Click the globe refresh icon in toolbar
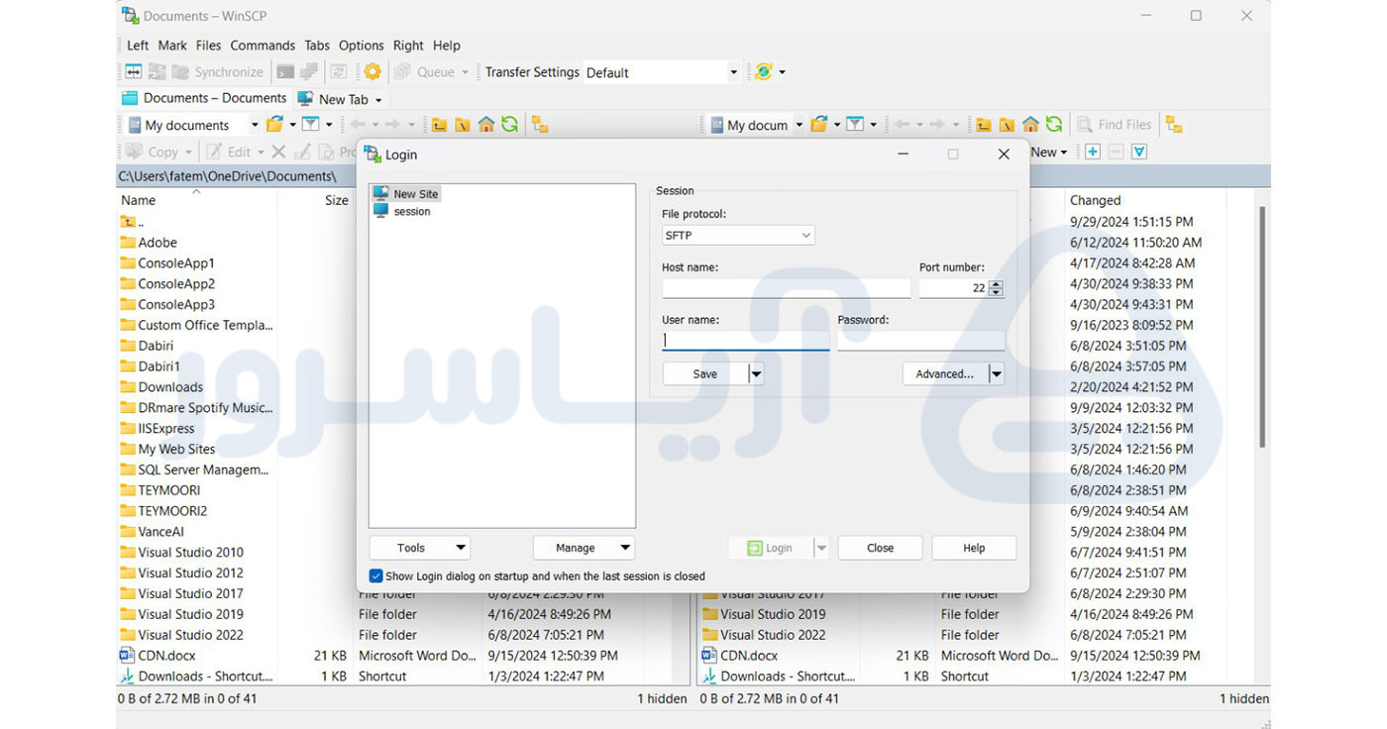Screen dimensions: 1387x729 [x=763, y=71]
